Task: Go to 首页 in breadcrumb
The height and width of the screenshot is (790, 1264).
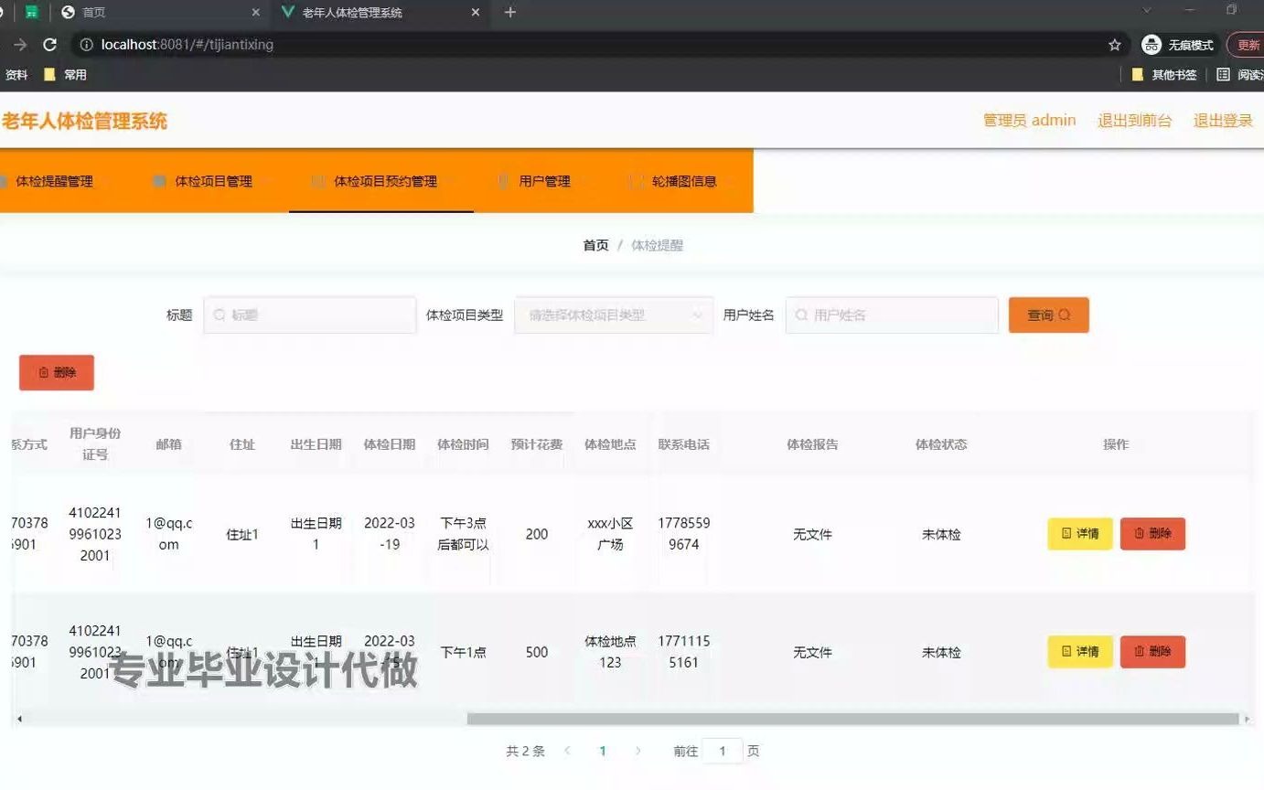Action: (x=595, y=245)
